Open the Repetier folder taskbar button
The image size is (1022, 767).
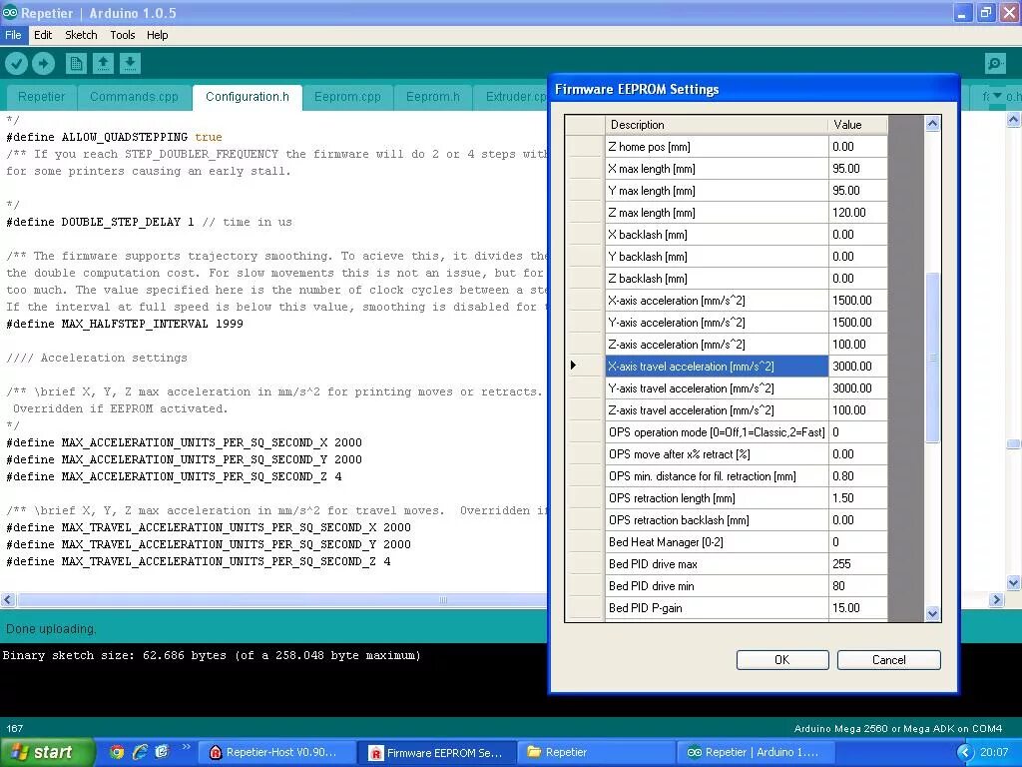tap(597, 753)
